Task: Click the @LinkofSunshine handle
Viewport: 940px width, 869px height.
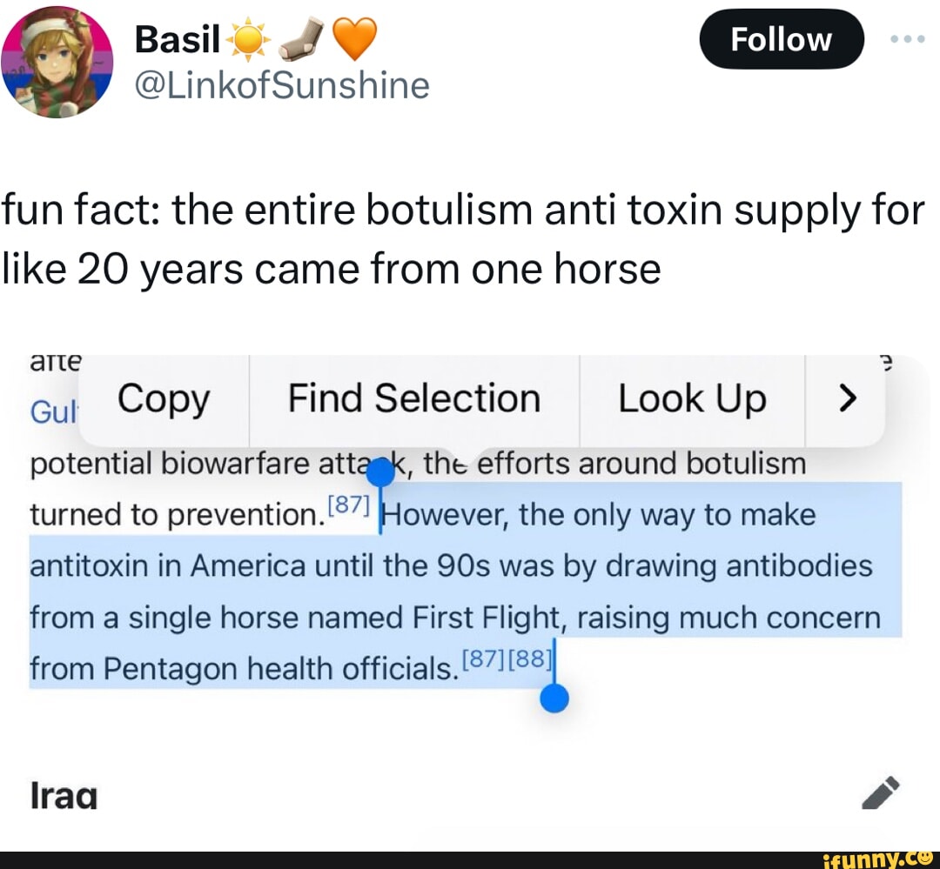Action: (x=283, y=85)
